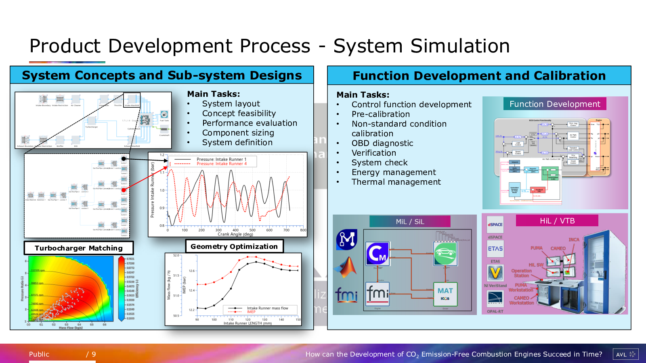Screen dimensions: 646x363
Task: Click 'Concept feasibility' bullet
Action: pyautogui.click(x=239, y=113)
